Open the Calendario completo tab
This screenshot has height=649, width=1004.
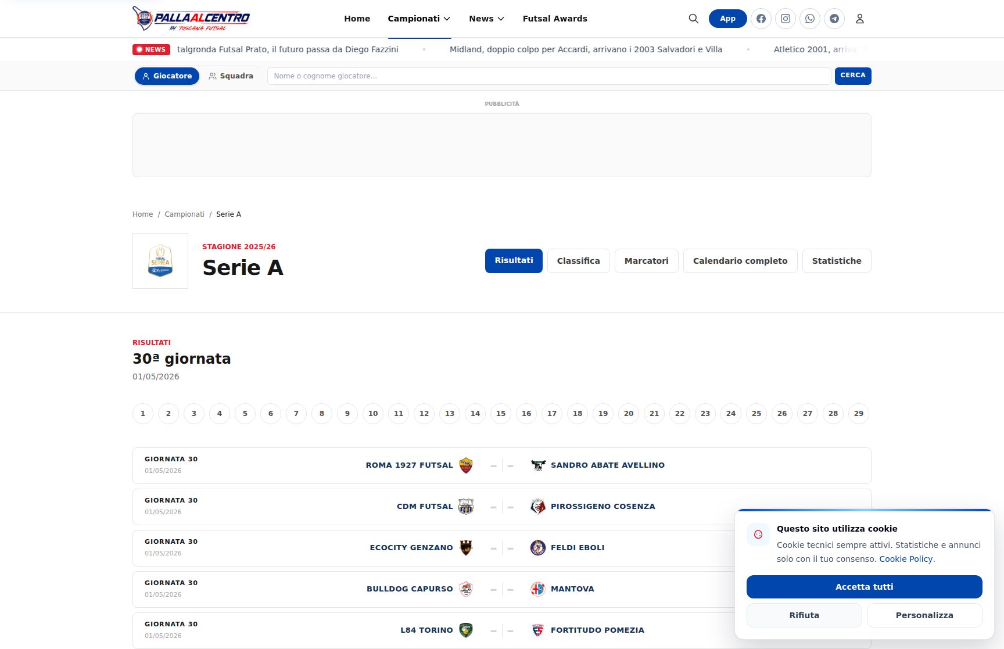tap(740, 261)
